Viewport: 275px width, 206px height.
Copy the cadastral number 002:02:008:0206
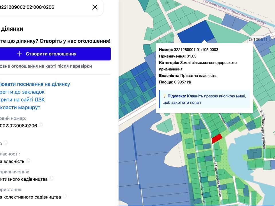click(x=41, y=125)
